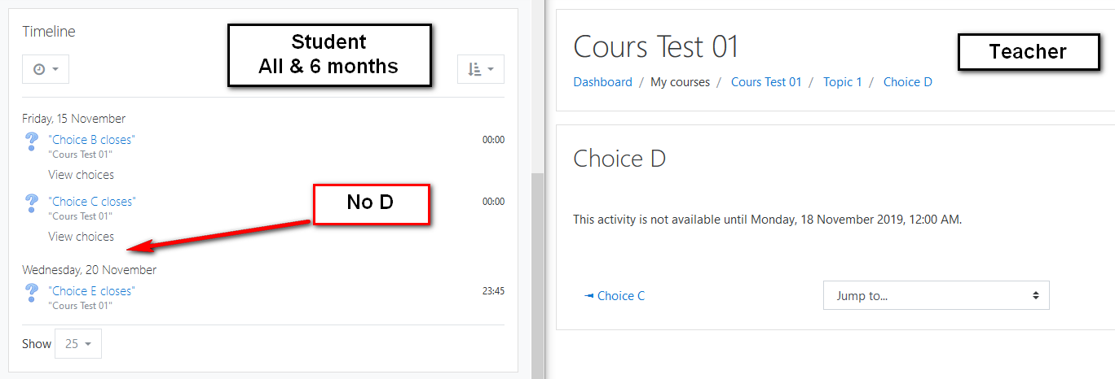This screenshot has width=1115, height=379.
Task: Open the "Choice B closes" link
Action: [x=91, y=140]
